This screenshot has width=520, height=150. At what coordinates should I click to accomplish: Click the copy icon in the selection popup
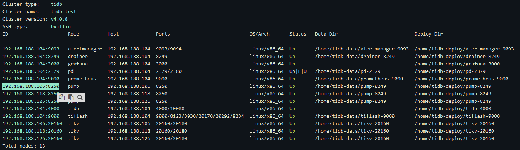pos(62,97)
